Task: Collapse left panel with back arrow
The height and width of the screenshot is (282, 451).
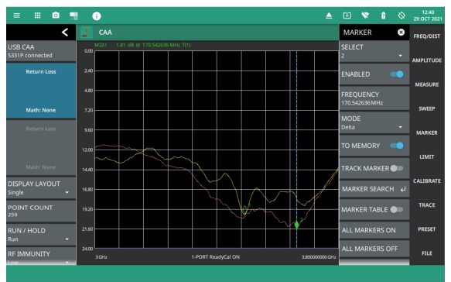Action: point(65,33)
